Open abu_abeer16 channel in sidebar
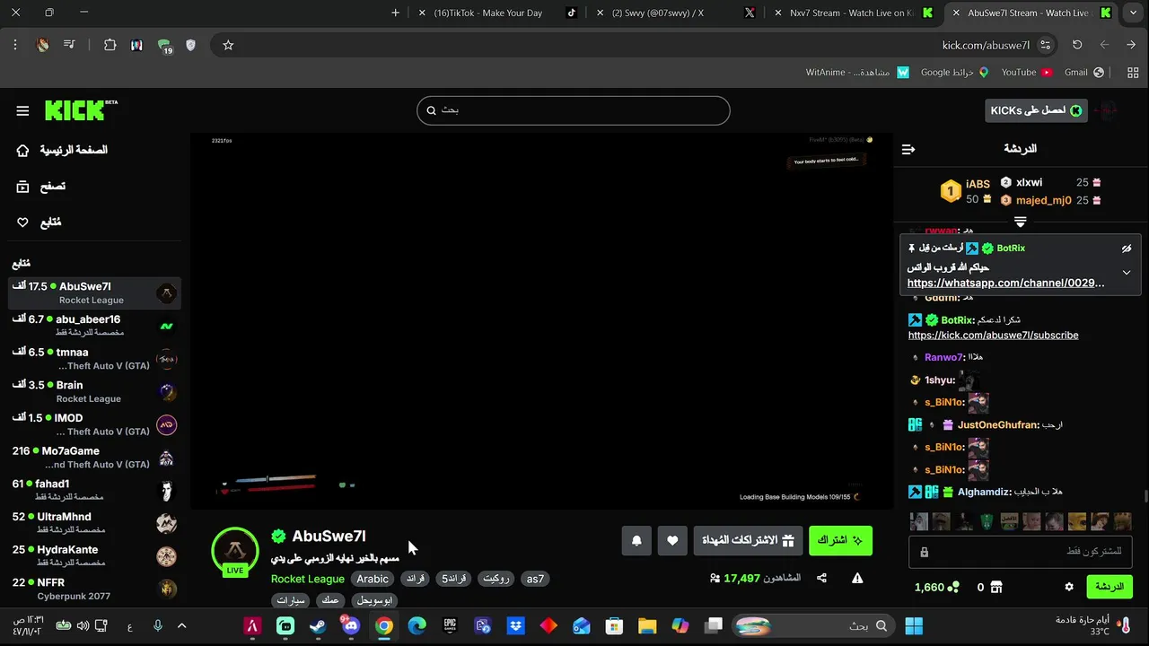This screenshot has height=646, width=1149. pyautogui.click(x=94, y=326)
